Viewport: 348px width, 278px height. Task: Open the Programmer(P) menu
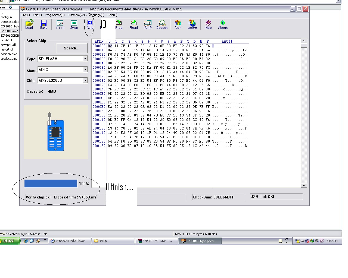55,15
